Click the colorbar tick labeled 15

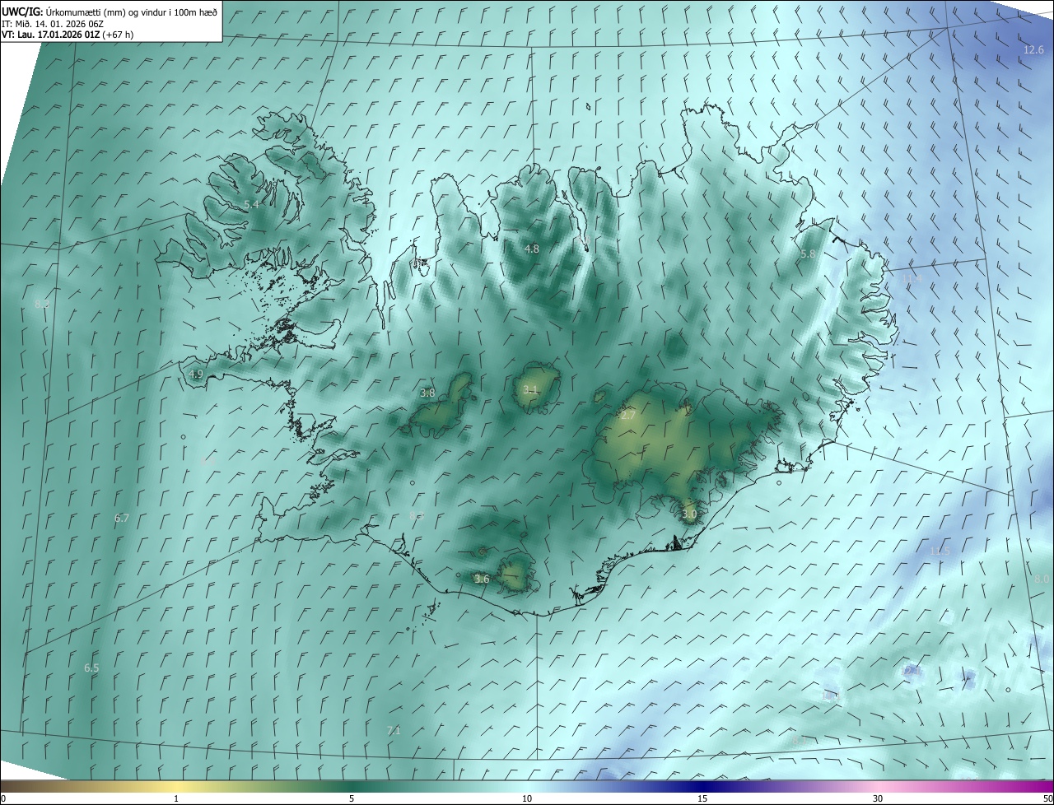tap(702, 798)
